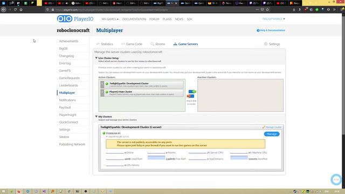Close the active browser tab

(176, 3)
